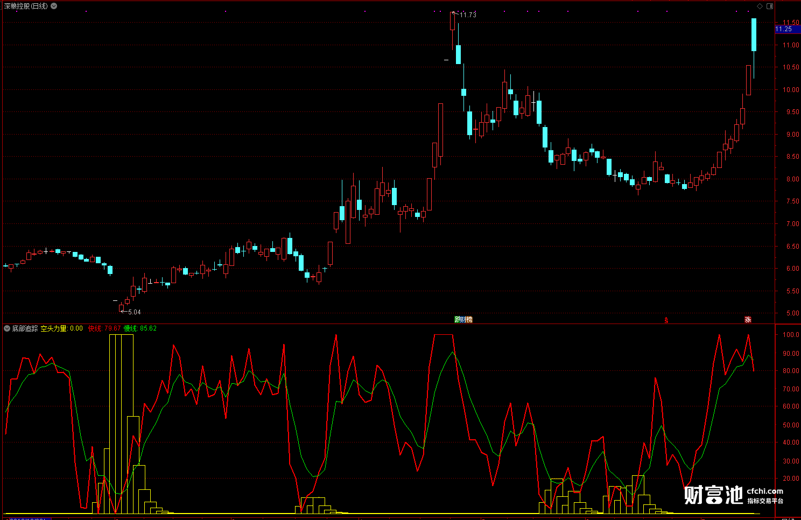Screen dimensions: 801x520
Task: Click the 榜 event marker icon
Action: 469,320
